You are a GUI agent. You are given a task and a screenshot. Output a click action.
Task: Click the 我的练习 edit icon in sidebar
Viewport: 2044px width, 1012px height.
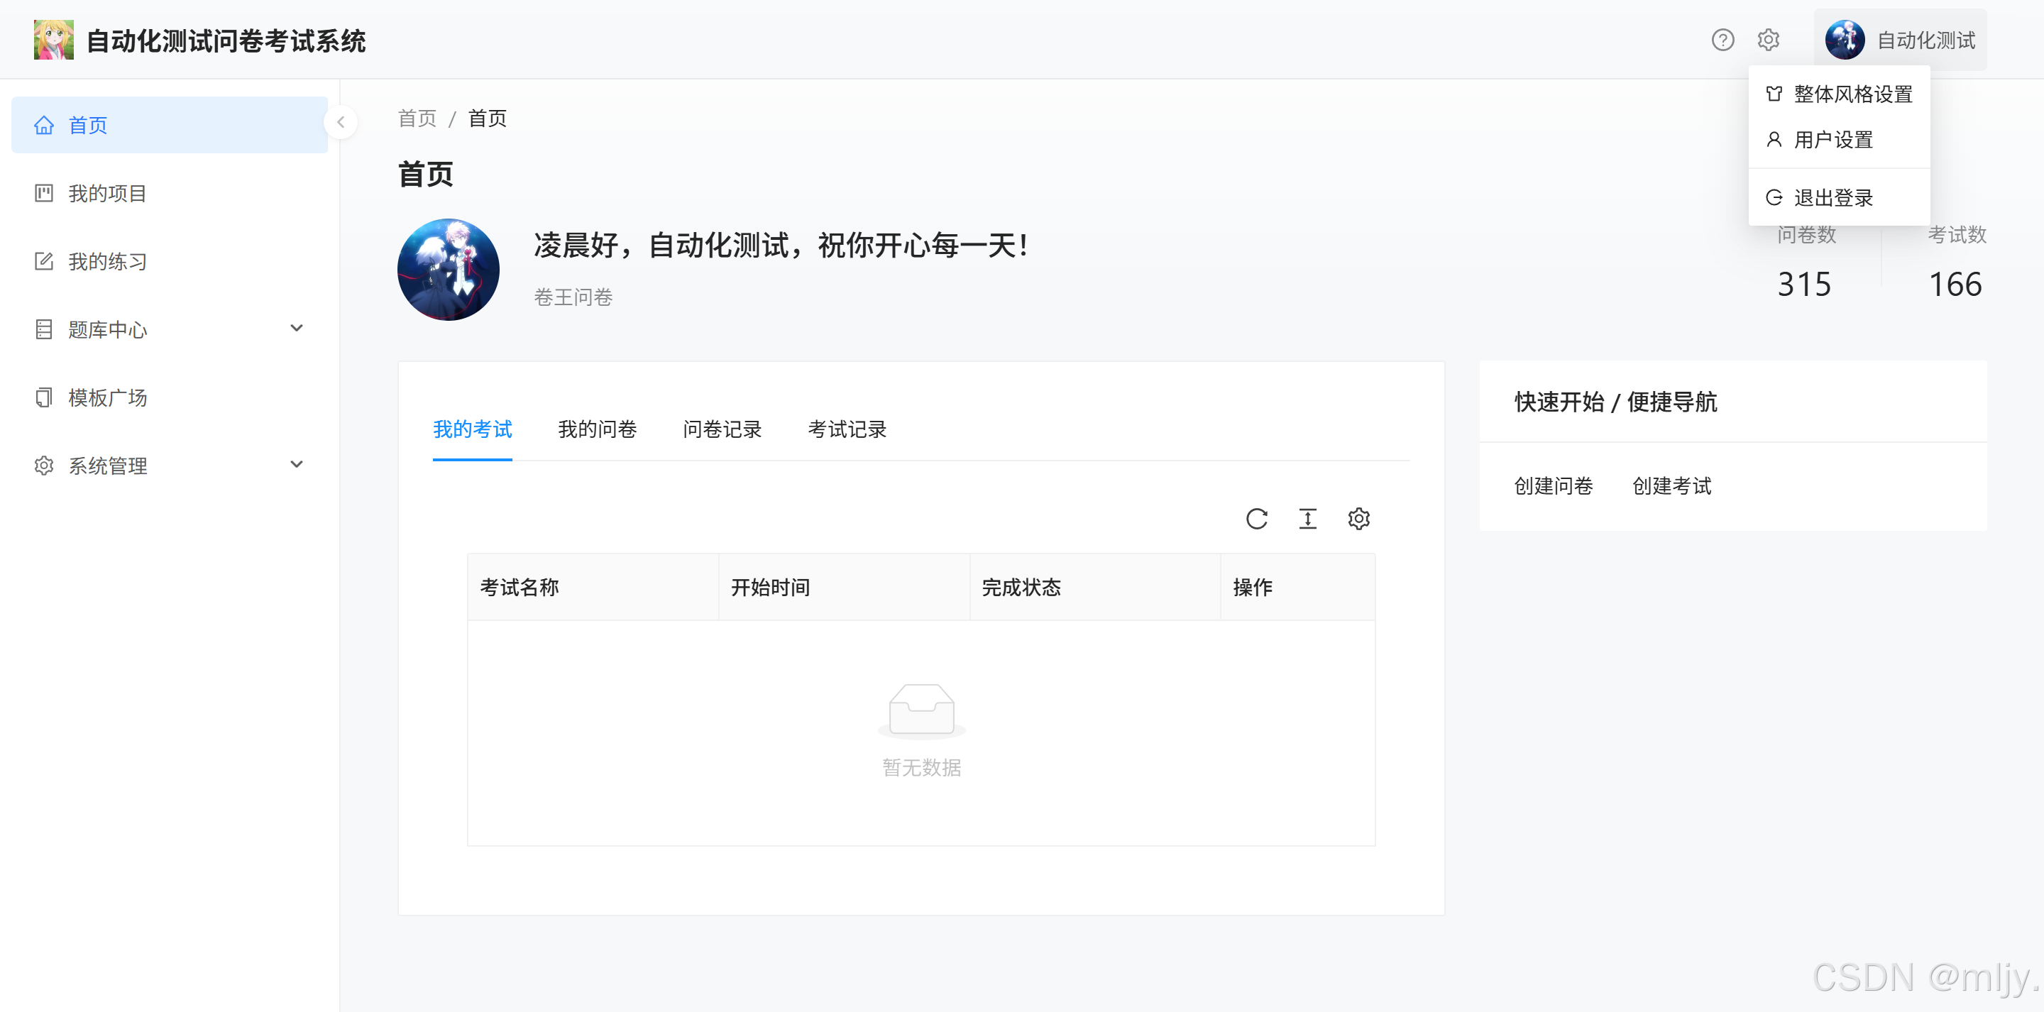click(x=43, y=261)
